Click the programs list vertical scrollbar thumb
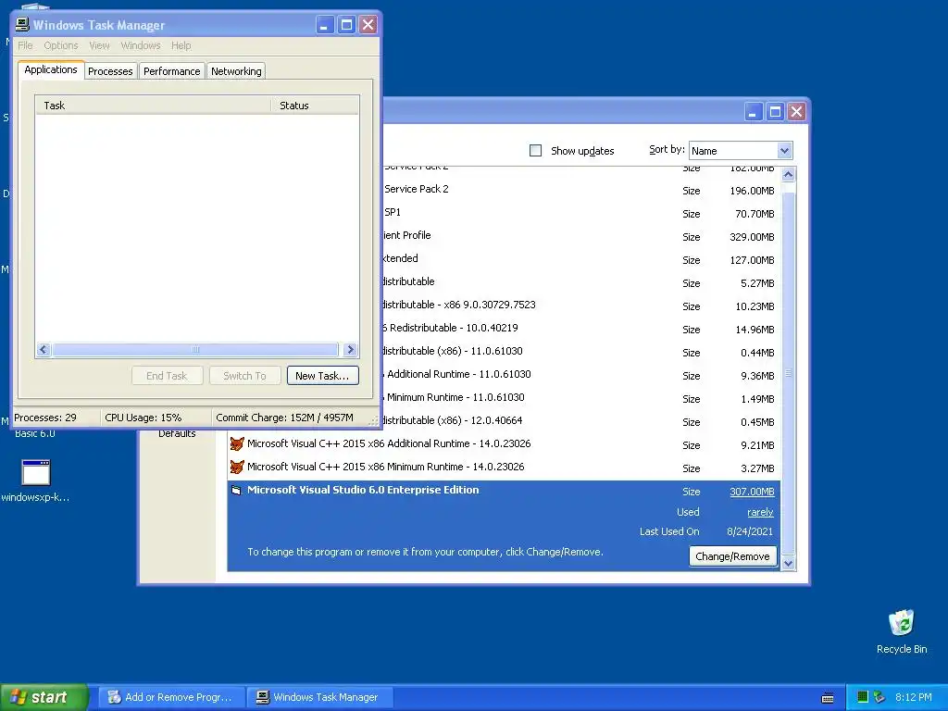 point(788,374)
